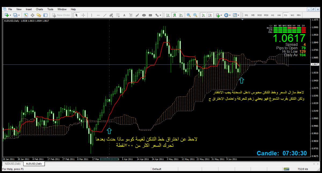The width and height of the screenshot is (322, 173).
Task: Expand the dropdown arrow beside Profiles
Action: (x=19, y=15)
